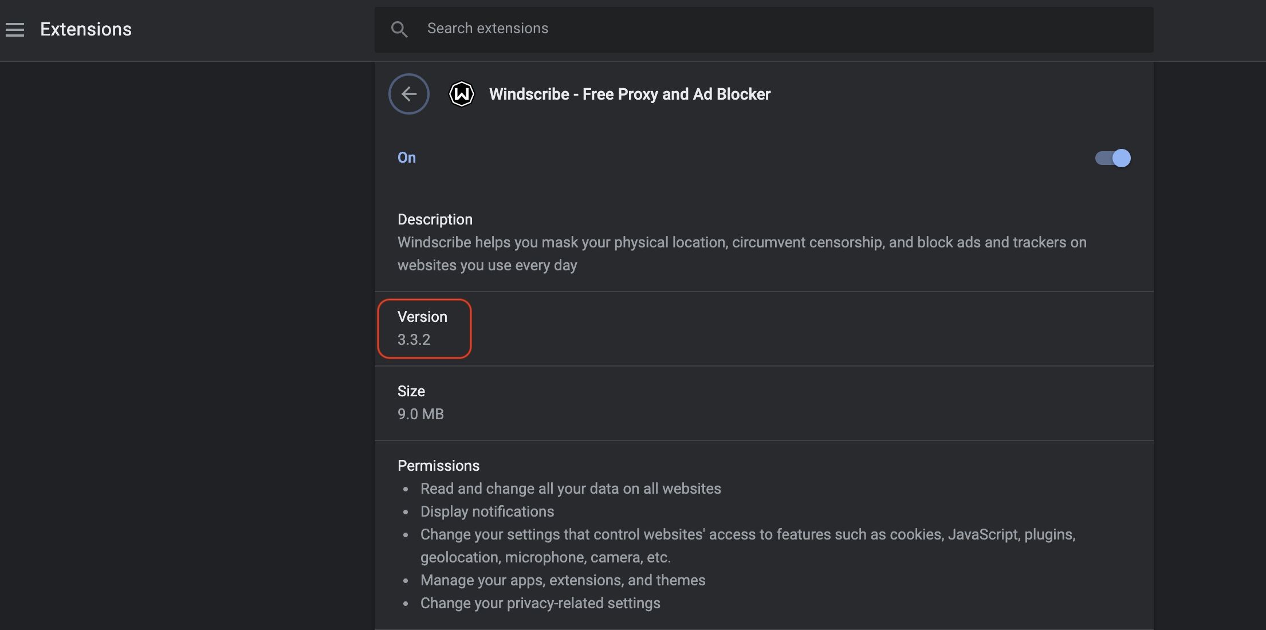
Task: Open the Size details row
Action: click(411, 391)
